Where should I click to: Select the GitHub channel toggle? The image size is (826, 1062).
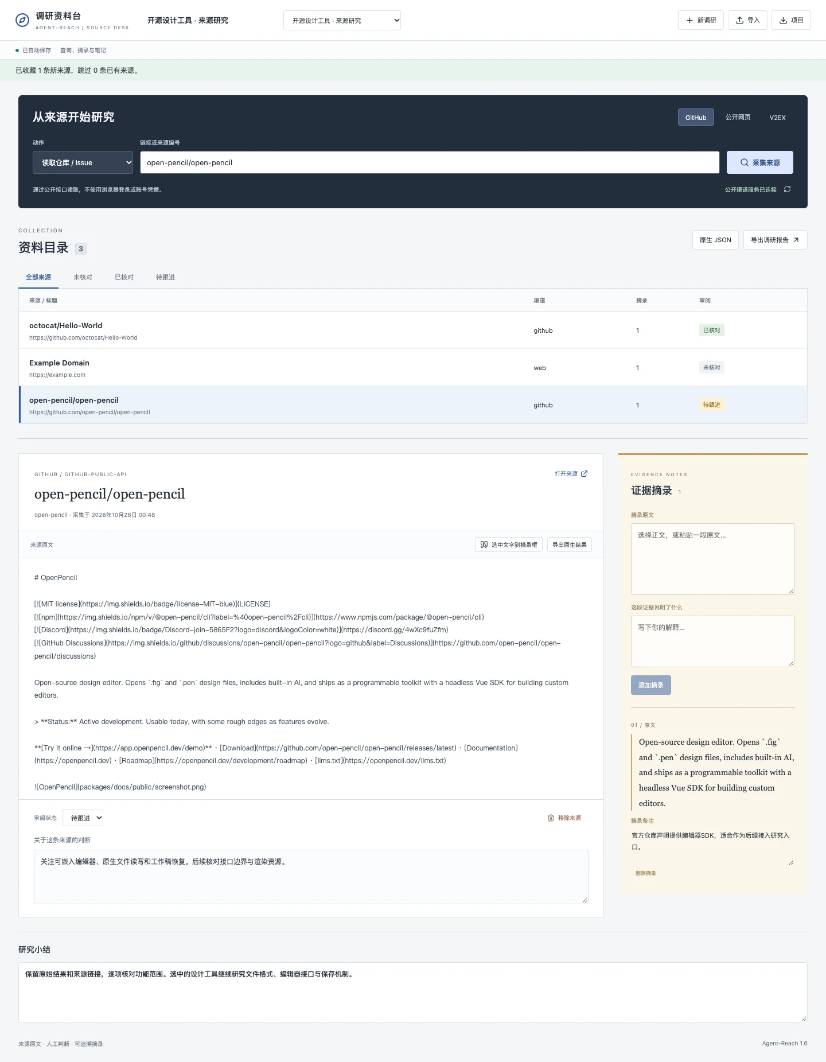(696, 117)
